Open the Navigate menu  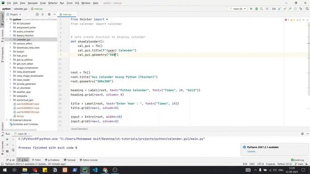32,3
